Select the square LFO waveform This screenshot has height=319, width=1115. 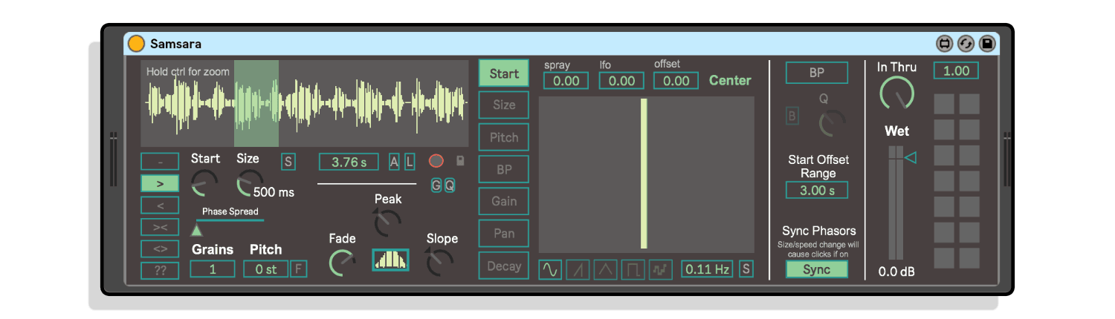pyautogui.click(x=633, y=269)
